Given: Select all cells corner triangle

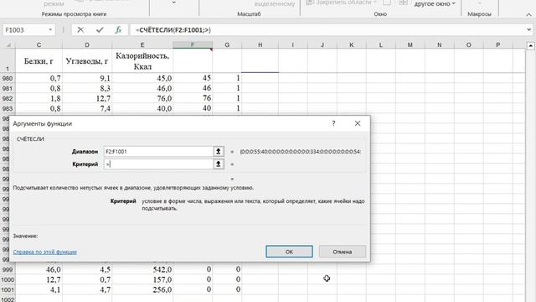Looking at the screenshot, I should (x=8, y=44).
